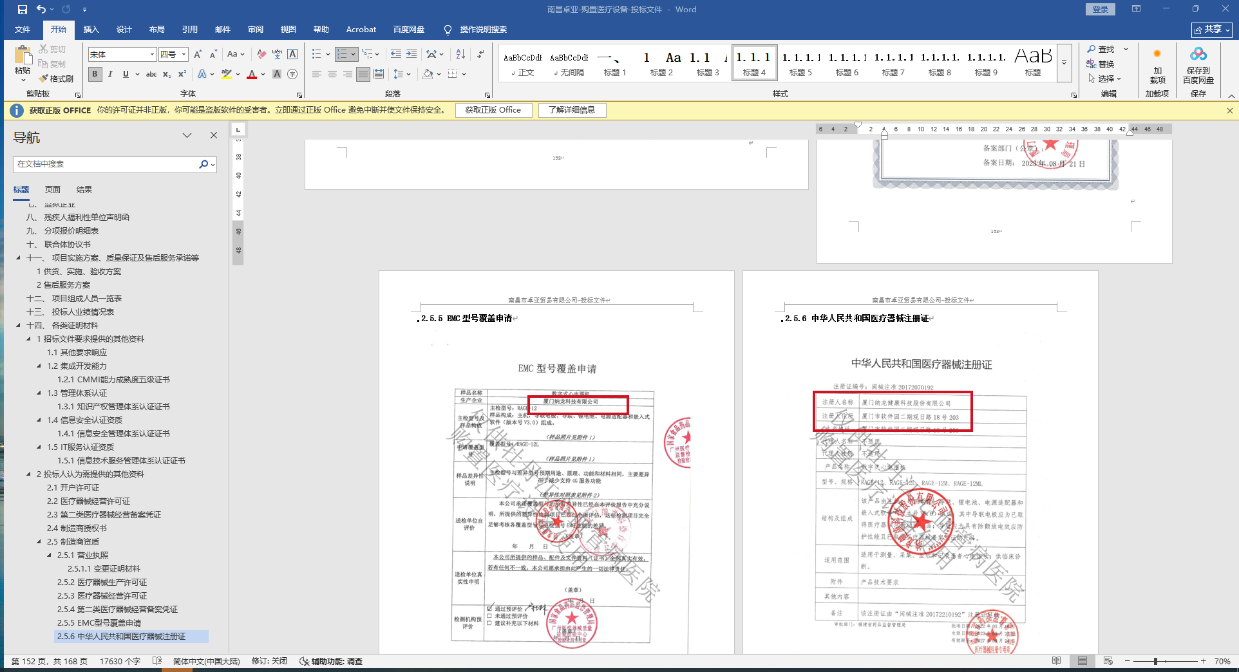The image size is (1239, 672).
Task: Undo the last action
Action: [41, 9]
